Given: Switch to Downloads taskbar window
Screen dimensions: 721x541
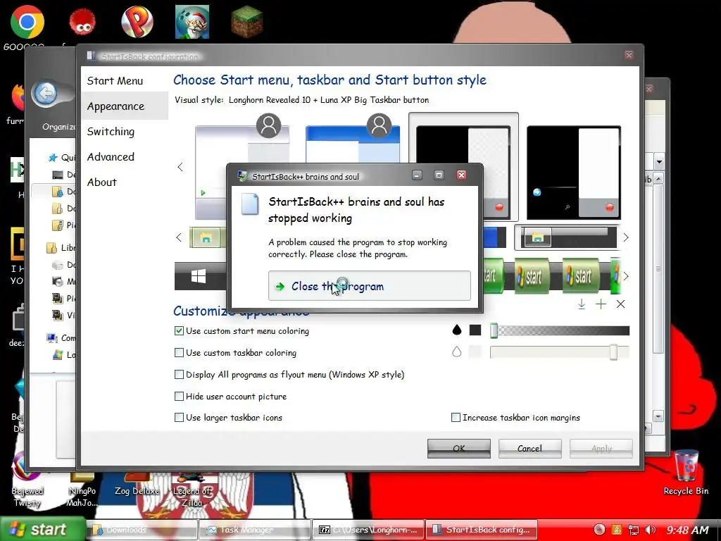Looking at the screenshot, I should point(142,530).
